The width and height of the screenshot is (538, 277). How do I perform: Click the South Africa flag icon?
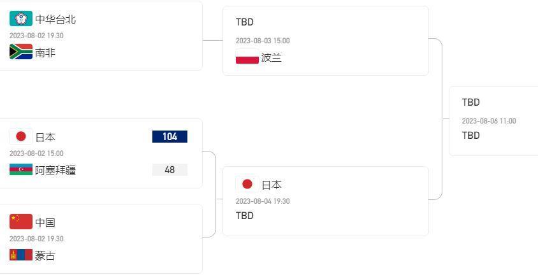click(x=21, y=52)
